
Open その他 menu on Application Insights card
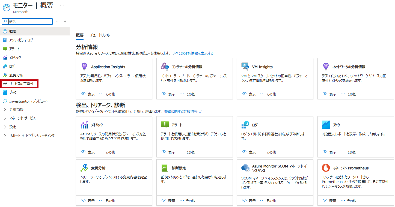click(107, 94)
